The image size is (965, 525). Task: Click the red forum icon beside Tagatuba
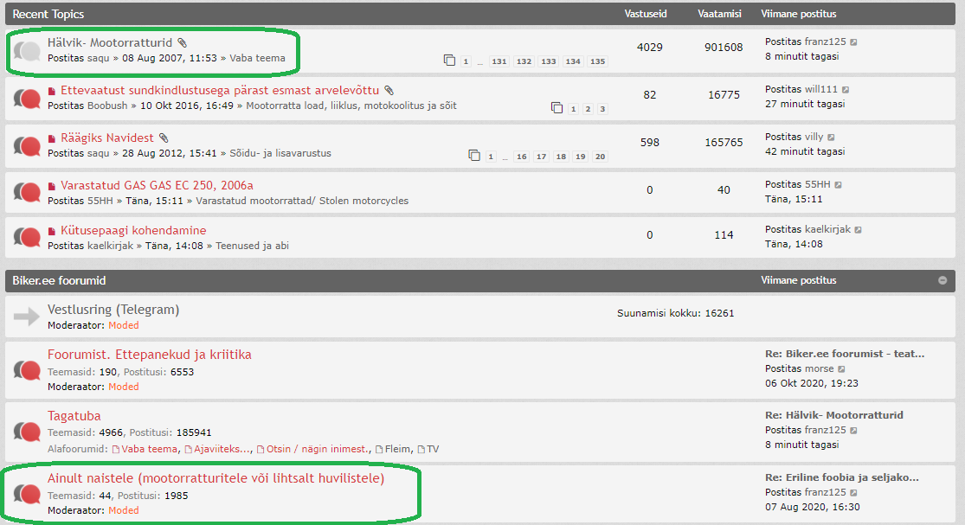point(27,432)
